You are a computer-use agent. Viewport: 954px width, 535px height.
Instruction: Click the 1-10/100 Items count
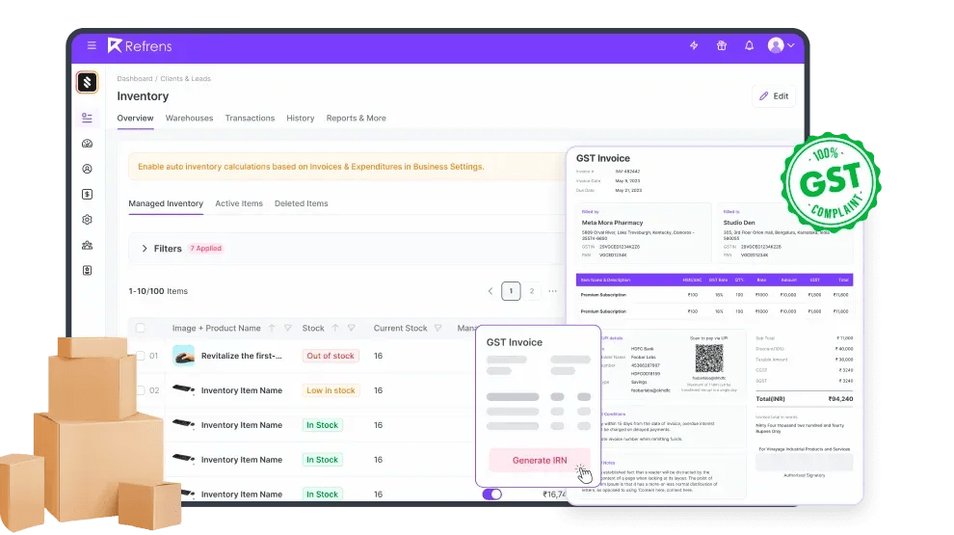(158, 291)
